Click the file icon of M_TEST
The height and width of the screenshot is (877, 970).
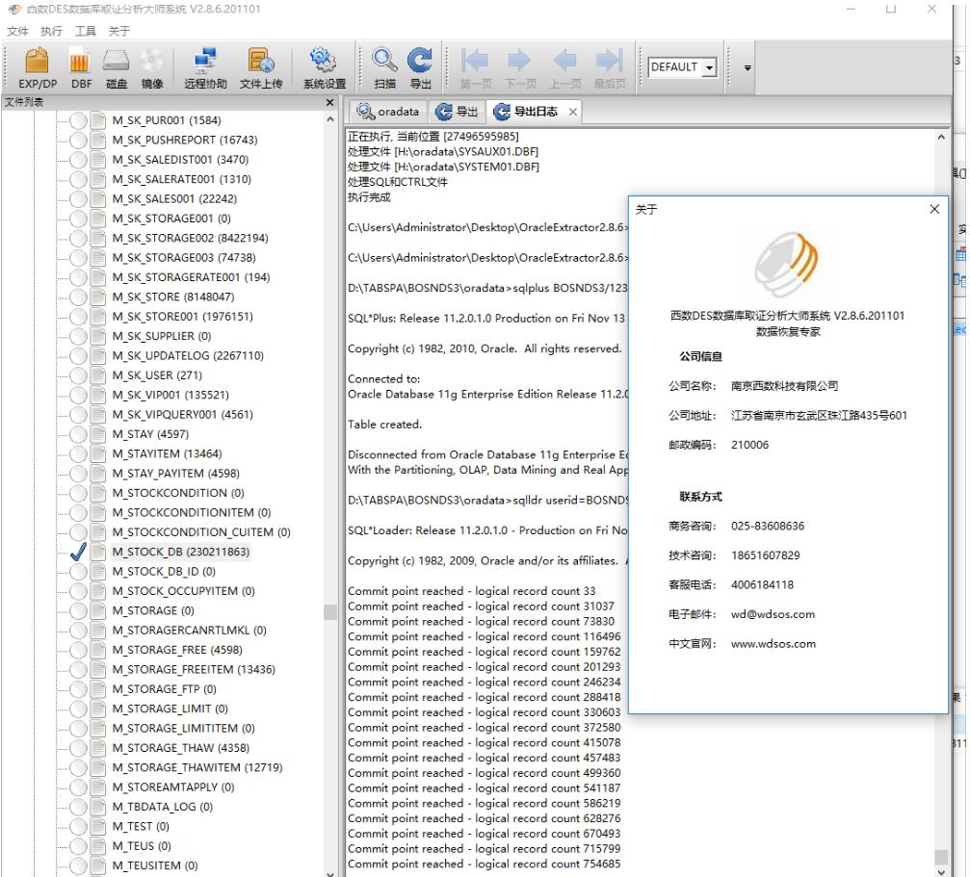97,826
